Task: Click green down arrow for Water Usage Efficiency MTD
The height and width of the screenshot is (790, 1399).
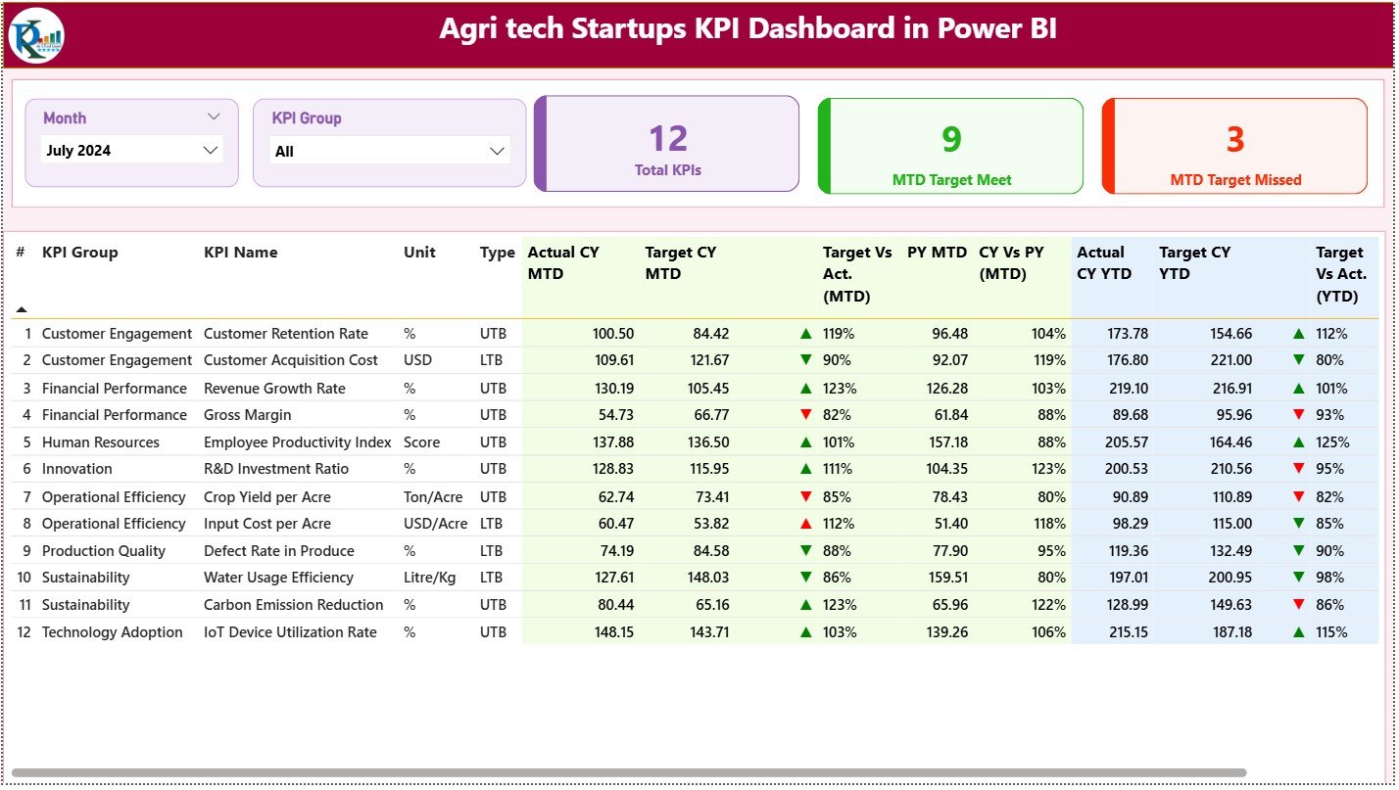Action: coord(806,578)
